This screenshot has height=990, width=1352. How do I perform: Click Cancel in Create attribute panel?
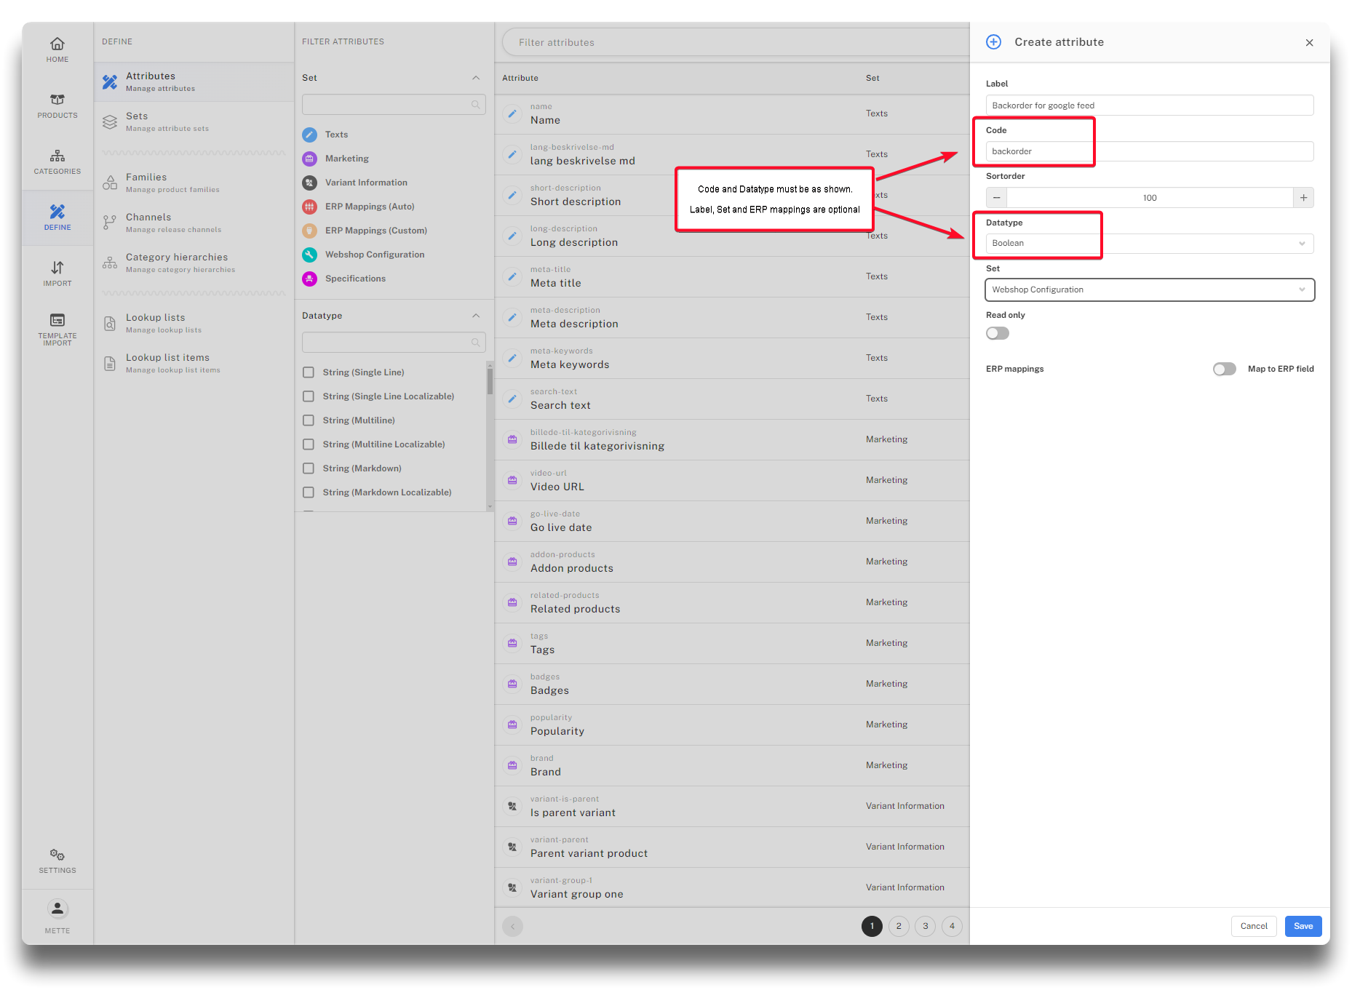pos(1253,926)
